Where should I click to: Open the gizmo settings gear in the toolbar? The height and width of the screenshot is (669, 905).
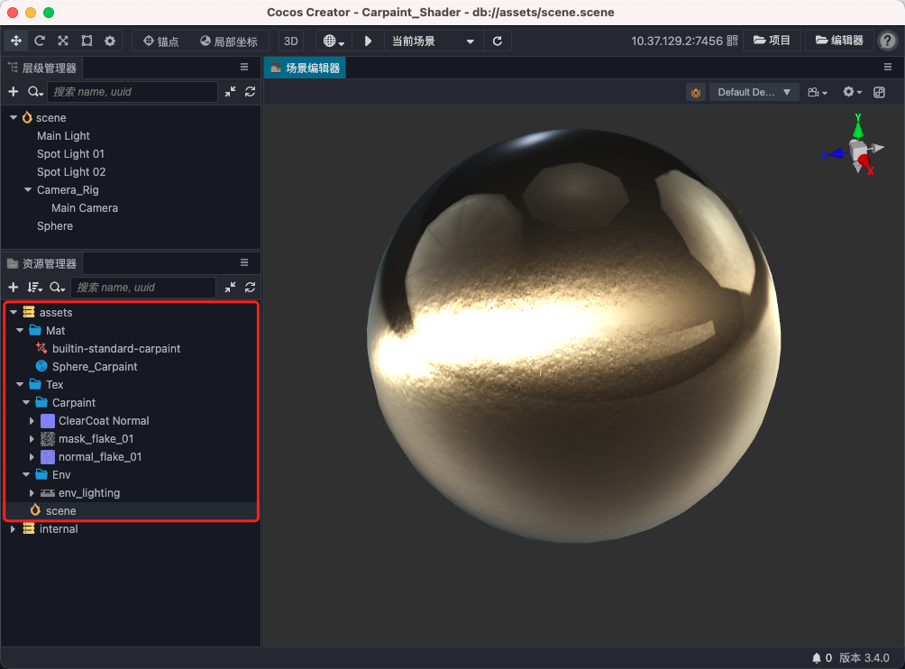click(110, 41)
